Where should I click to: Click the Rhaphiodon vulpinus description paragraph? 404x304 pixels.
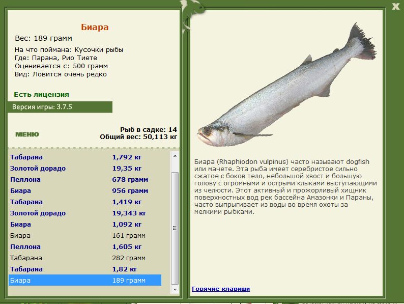pyautogui.click(x=285, y=187)
